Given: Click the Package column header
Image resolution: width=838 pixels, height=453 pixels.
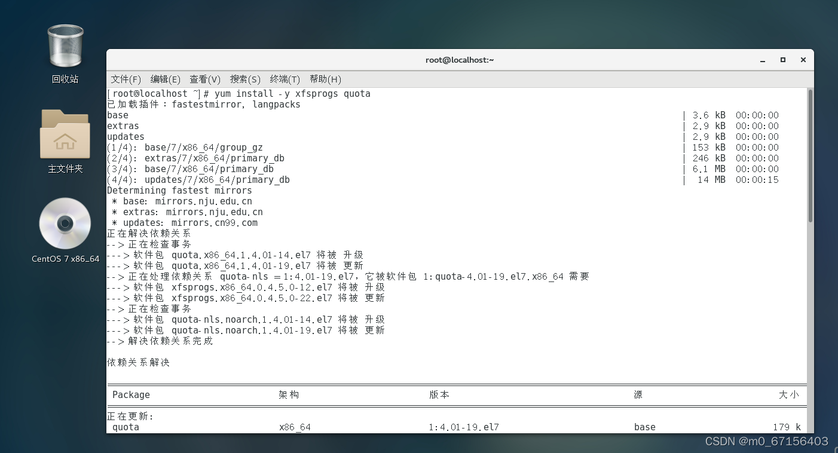Looking at the screenshot, I should point(131,394).
